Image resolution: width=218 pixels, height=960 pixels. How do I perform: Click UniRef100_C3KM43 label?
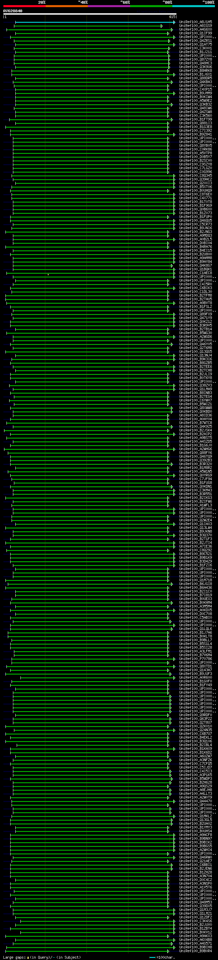point(196,490)
